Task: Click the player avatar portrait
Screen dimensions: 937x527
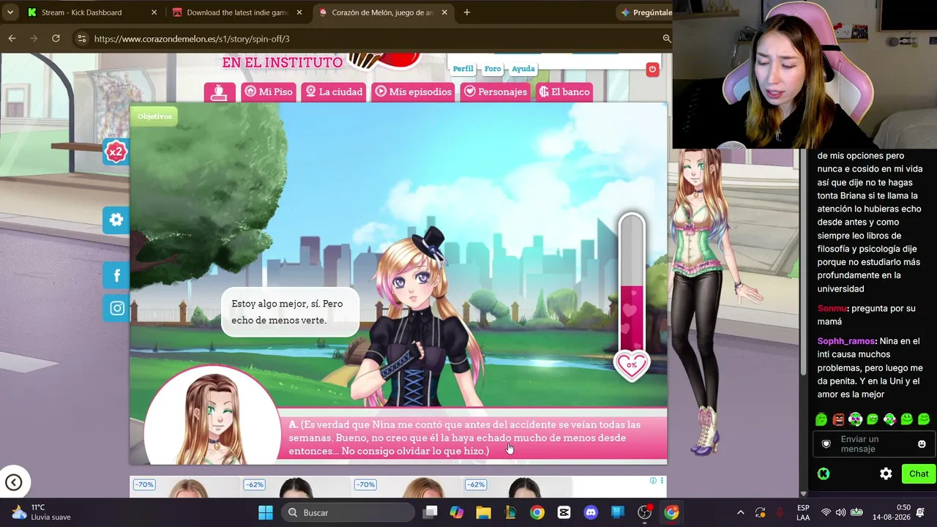Action: [212, 415]
